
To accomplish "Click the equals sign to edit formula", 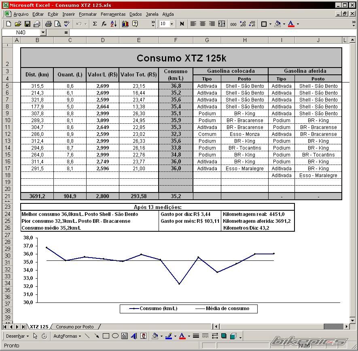I will click(66, 33).
